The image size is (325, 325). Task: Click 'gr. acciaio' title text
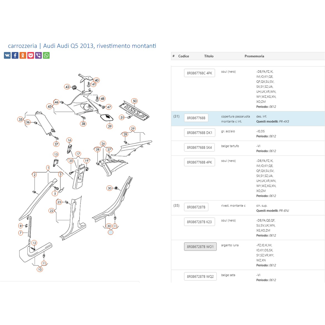click(x=228, y=131)
